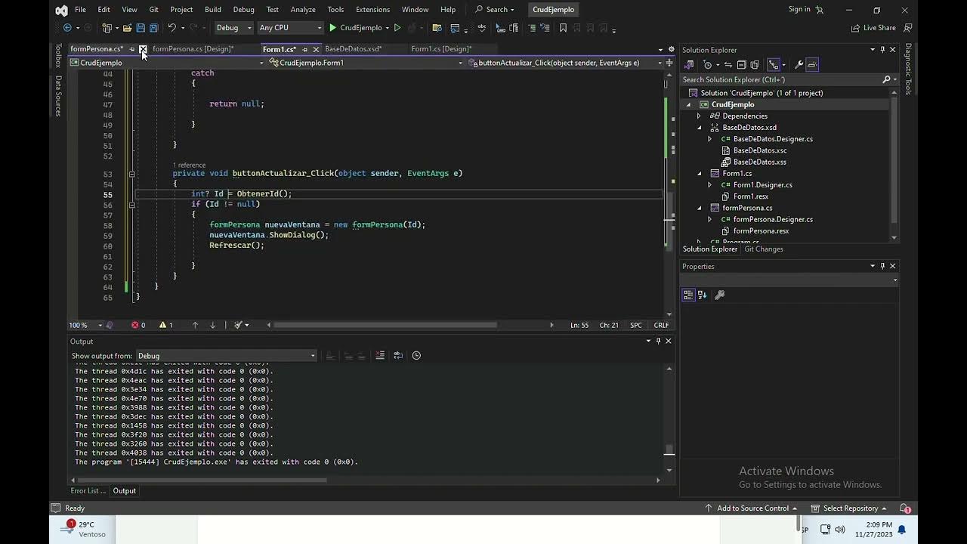
Task: Collapse the if (Id != null) block outline
Action: [x=131, y=205]
